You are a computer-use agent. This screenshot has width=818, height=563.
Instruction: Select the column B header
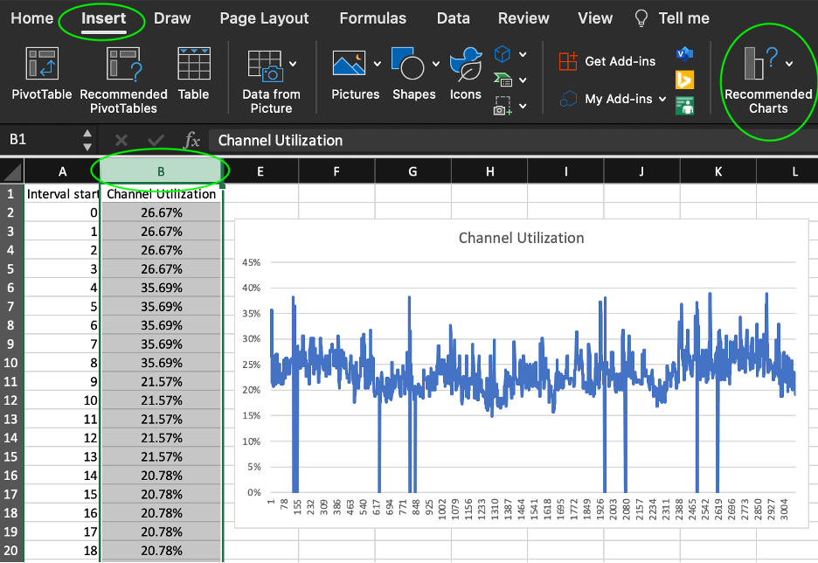161,171
